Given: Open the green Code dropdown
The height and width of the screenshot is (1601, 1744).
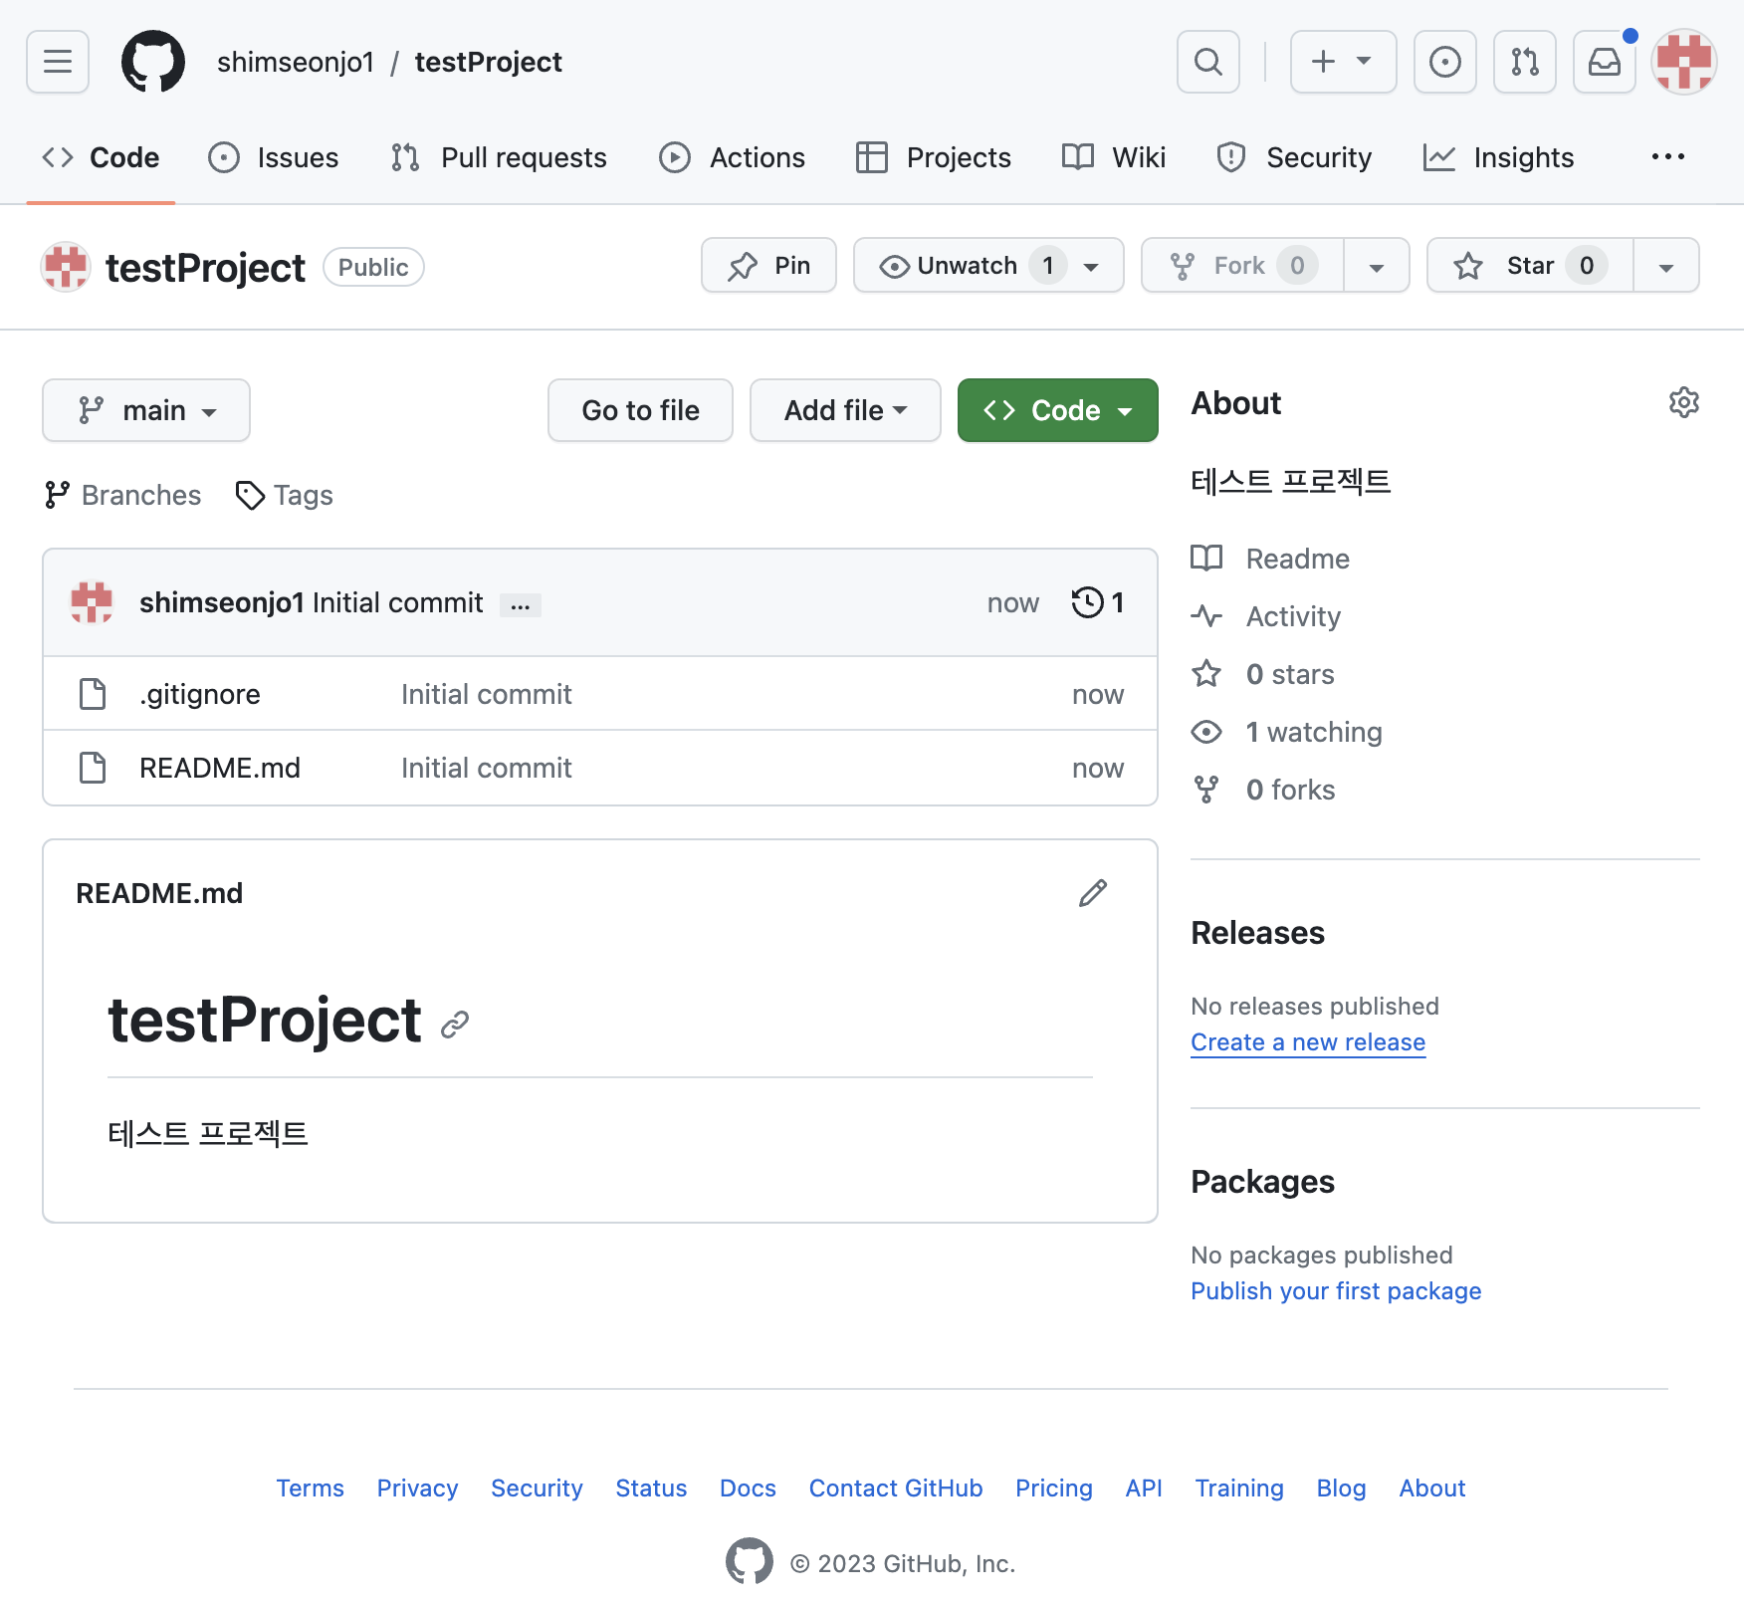Looking at the screenshot, I should click(x=1057, y=410).
